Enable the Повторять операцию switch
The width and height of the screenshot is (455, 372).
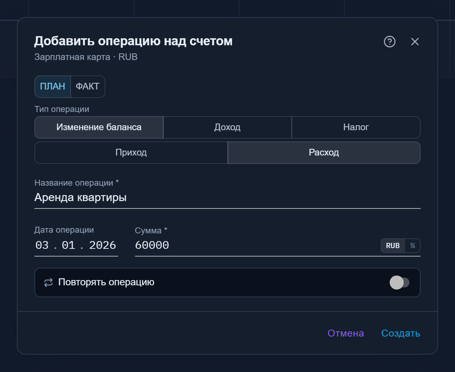pos(400,283)
